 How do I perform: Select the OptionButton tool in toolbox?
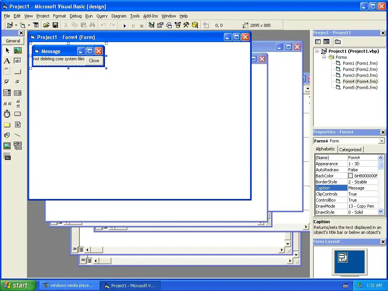[x=17, y=82]
